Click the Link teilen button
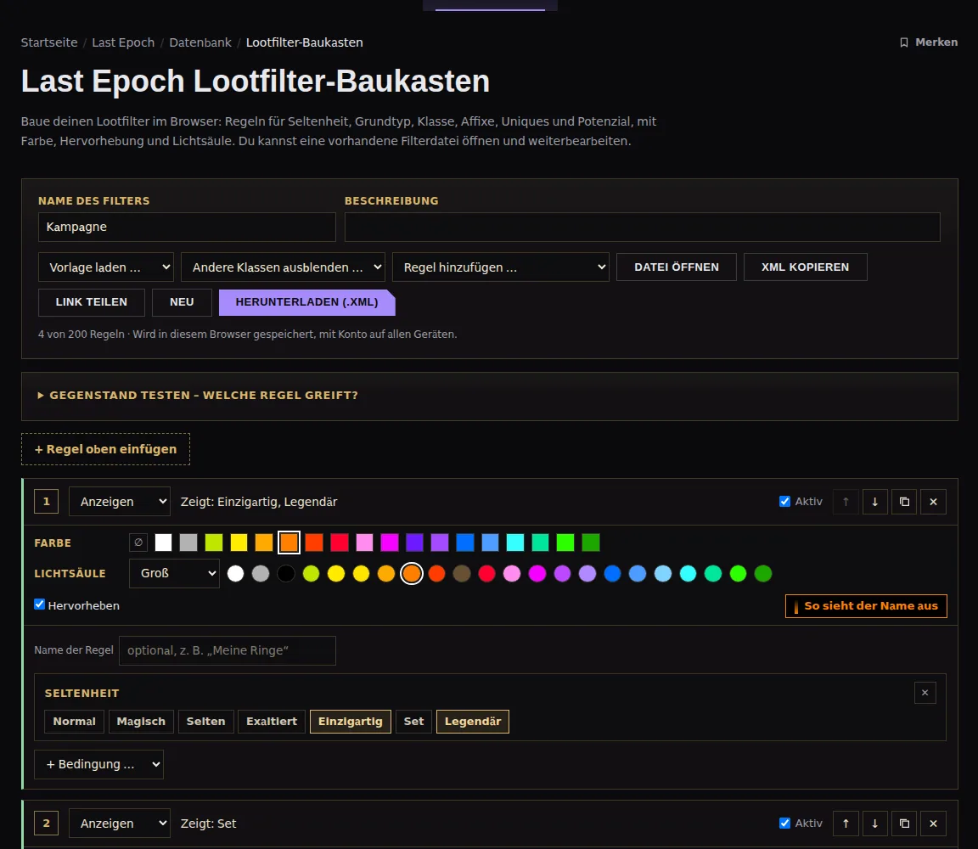 tap(92, 302)
